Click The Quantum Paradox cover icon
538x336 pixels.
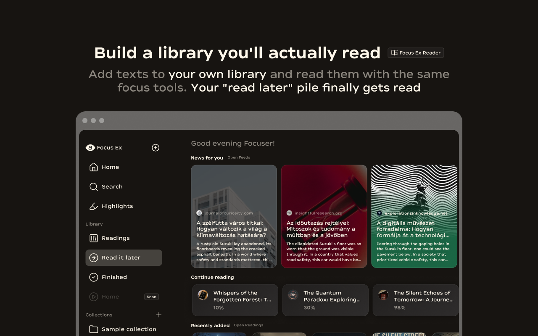click(x=293, y=295)
